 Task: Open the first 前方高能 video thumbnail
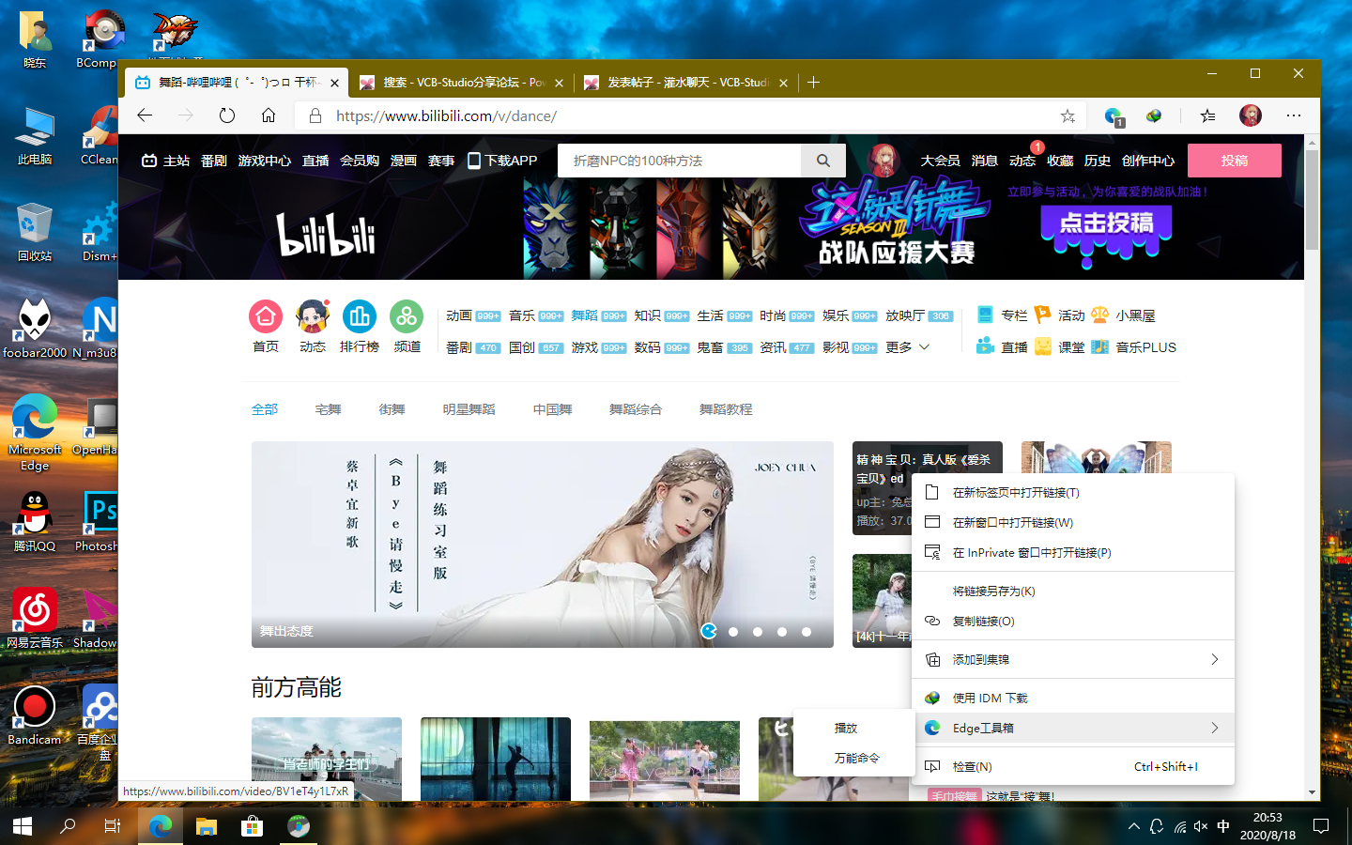tap(327, 759)
